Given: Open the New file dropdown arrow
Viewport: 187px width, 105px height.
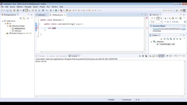Looking at the screenshot, I should coord(5,10).
